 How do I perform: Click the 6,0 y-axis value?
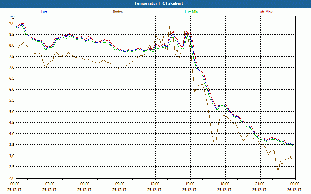tap(12, 90)
